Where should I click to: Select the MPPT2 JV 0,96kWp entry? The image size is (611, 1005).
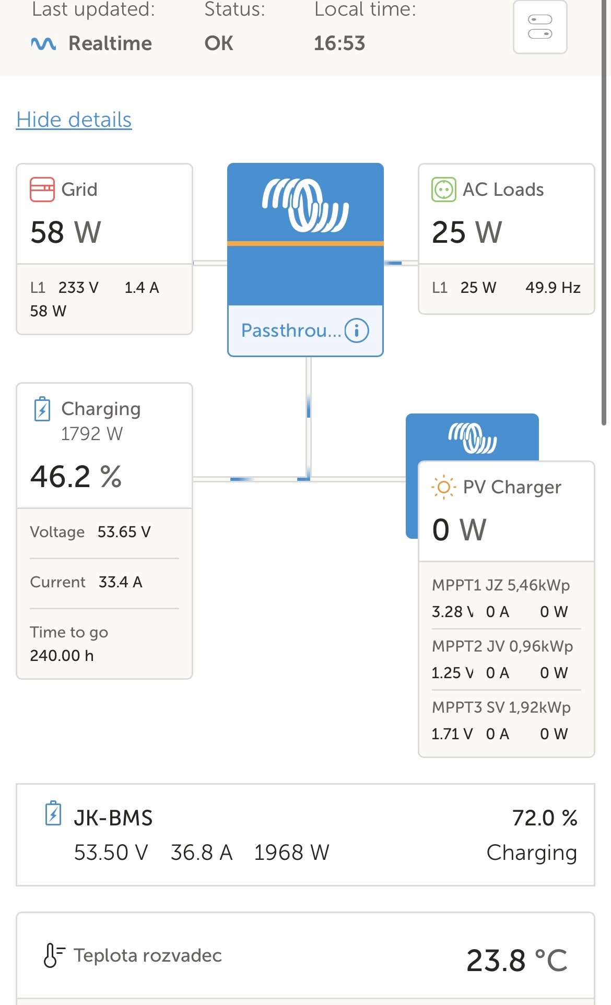[x=502, y=646]
